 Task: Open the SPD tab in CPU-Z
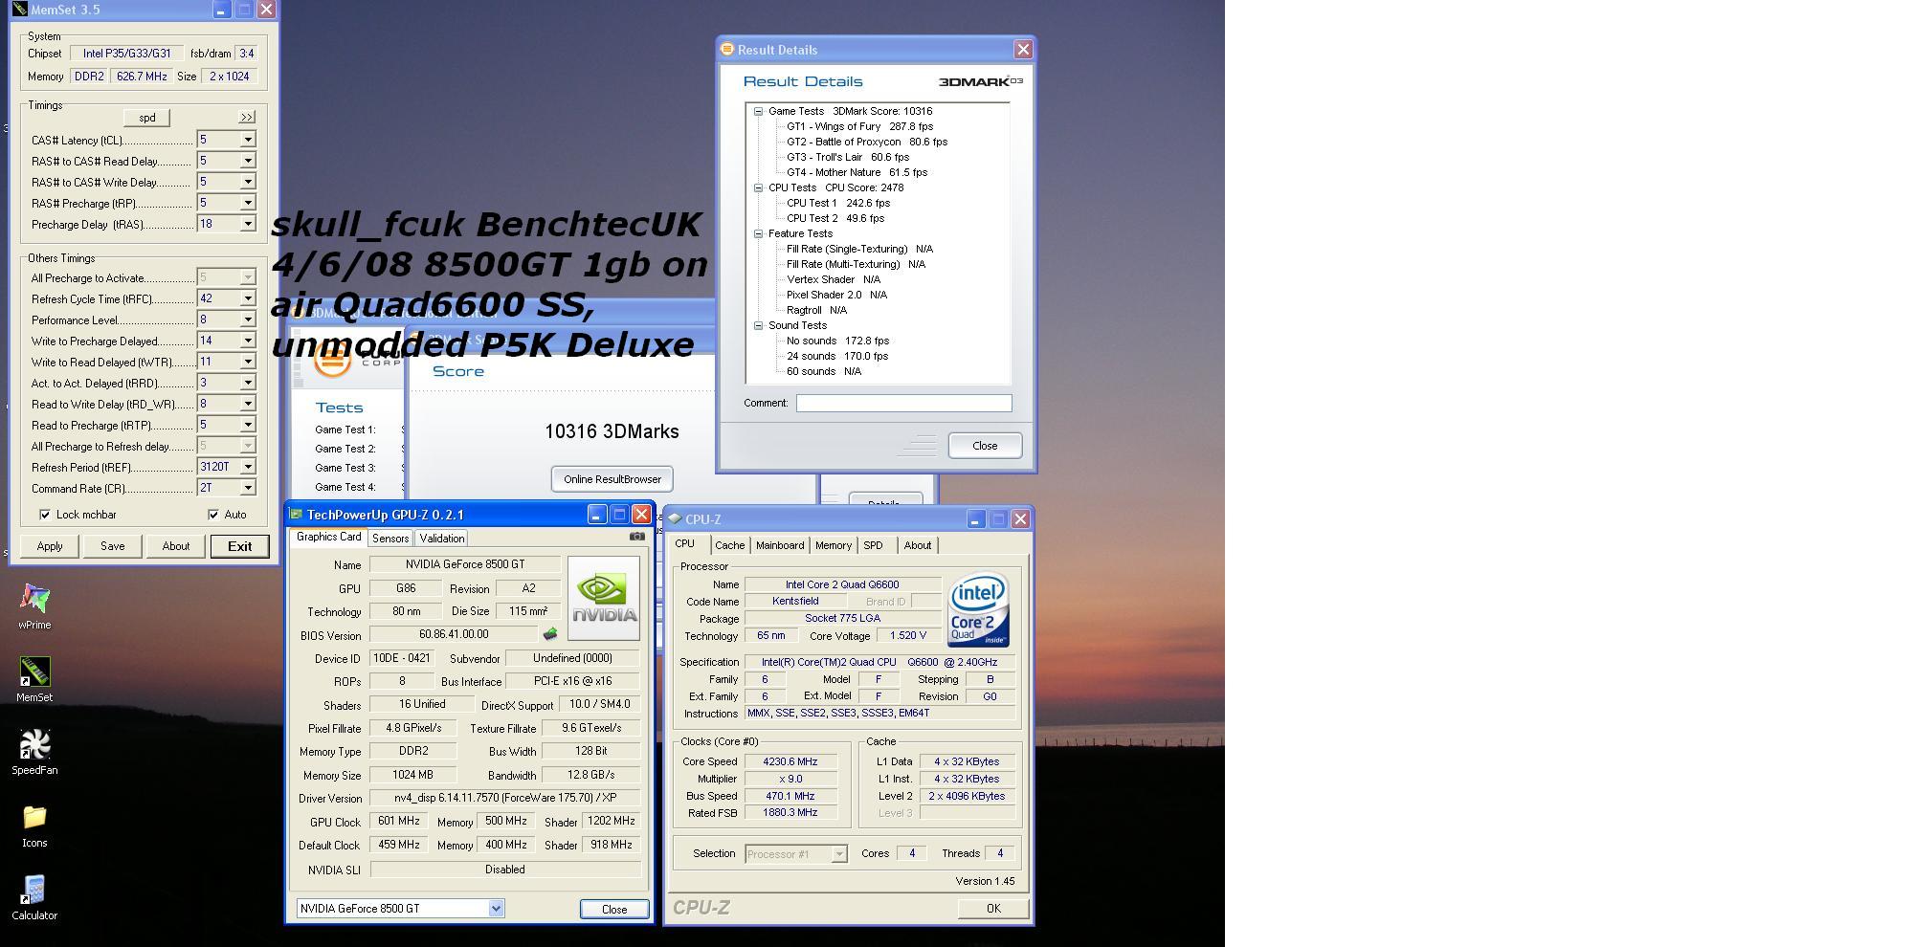873,545
